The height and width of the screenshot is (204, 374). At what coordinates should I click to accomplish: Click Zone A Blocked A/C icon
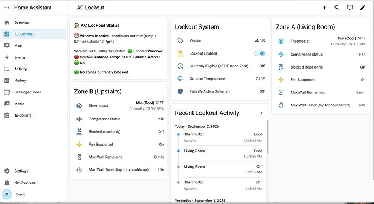(281, 67)
